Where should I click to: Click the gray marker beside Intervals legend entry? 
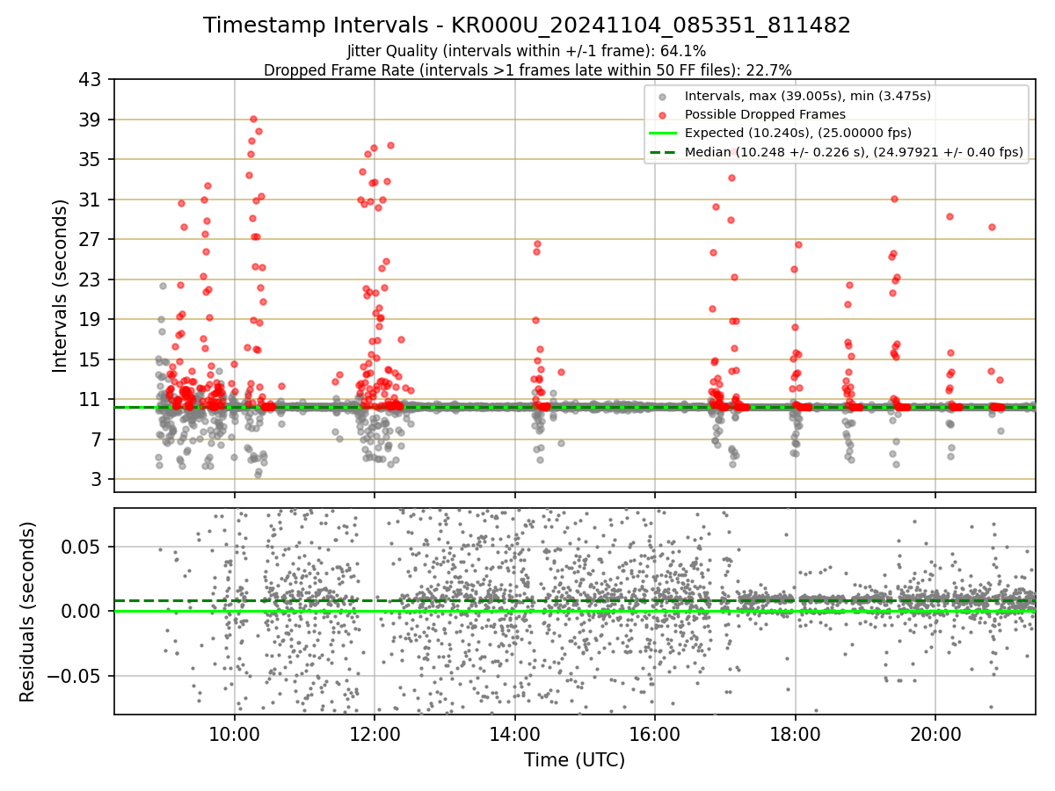(x=662, y=96)
